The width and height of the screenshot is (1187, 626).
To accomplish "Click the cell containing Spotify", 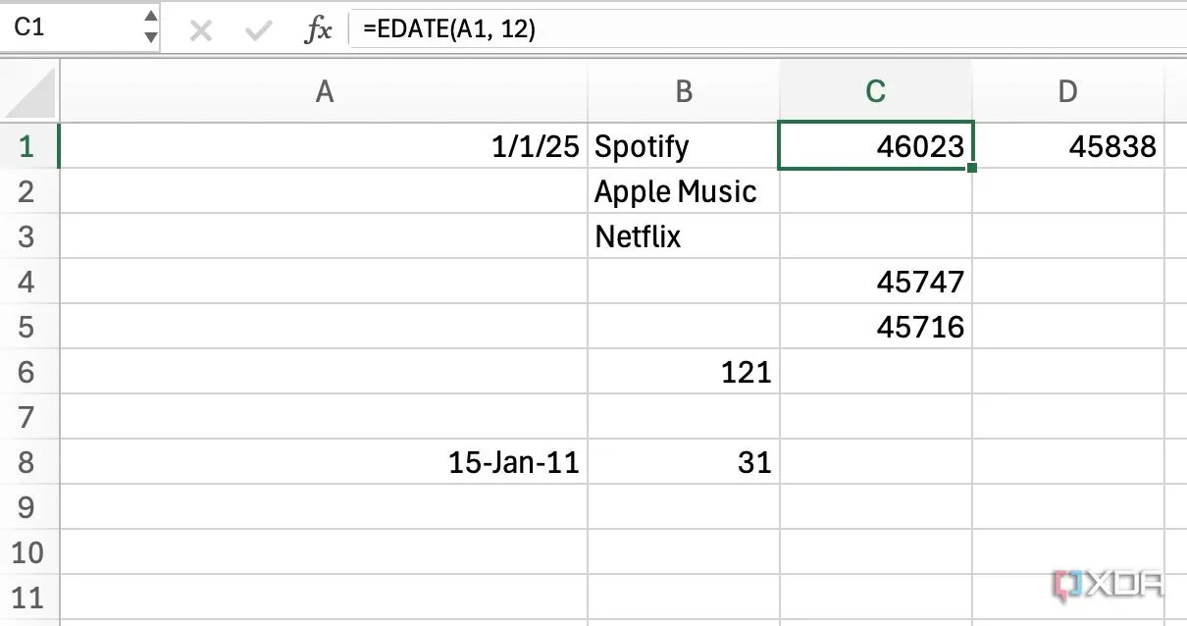I will pyautogui.click(x=684, y=147).
